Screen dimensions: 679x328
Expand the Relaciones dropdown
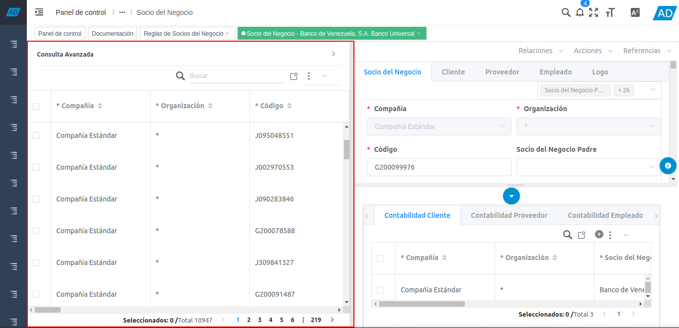(x=541, y=51)
